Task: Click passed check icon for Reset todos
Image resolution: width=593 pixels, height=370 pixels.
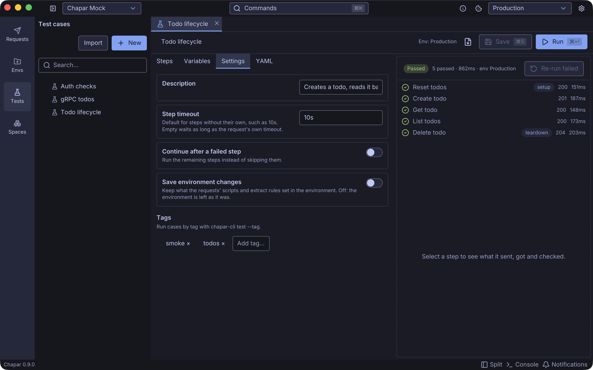Action: [405, 87]
